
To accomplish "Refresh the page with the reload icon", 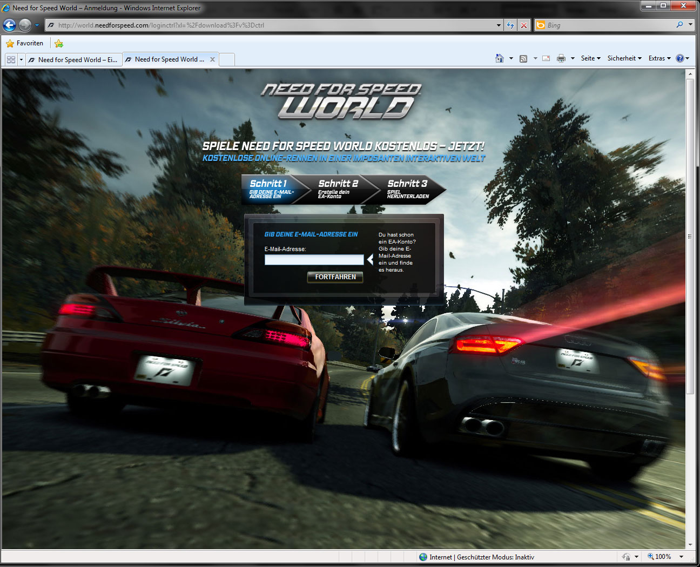I will (510, 25).
